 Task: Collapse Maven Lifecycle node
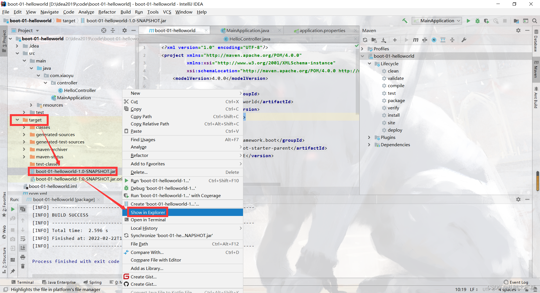pos(370,64)
